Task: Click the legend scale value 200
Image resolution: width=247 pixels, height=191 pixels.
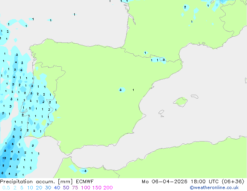Action: pos(108,188)
